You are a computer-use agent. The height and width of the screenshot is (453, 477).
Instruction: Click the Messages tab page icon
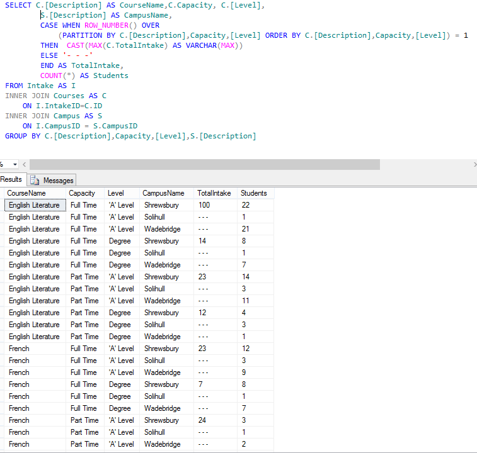[x=35, y=181]
